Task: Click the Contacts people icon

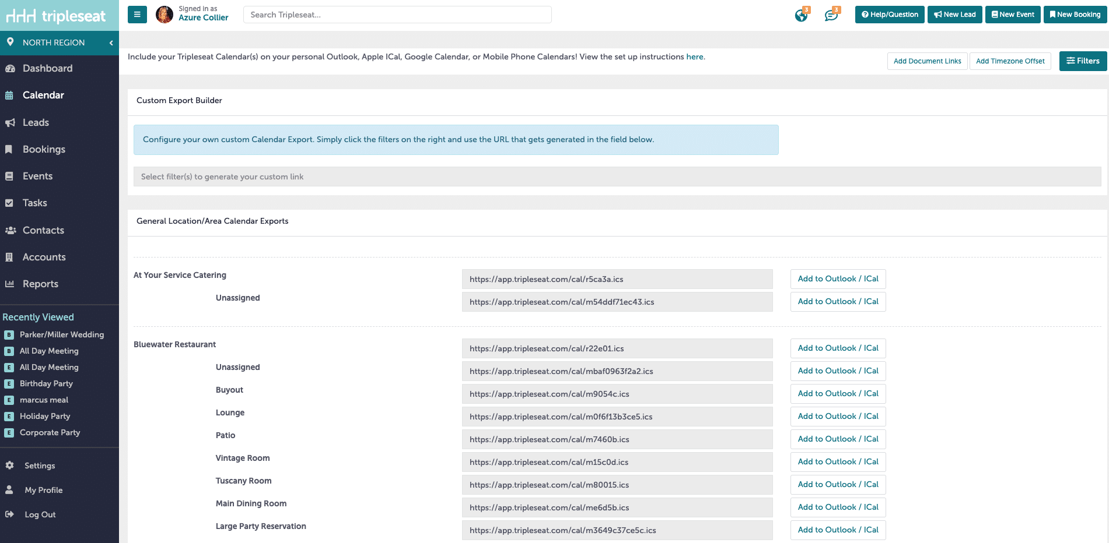Action: [x=10, y=230]
